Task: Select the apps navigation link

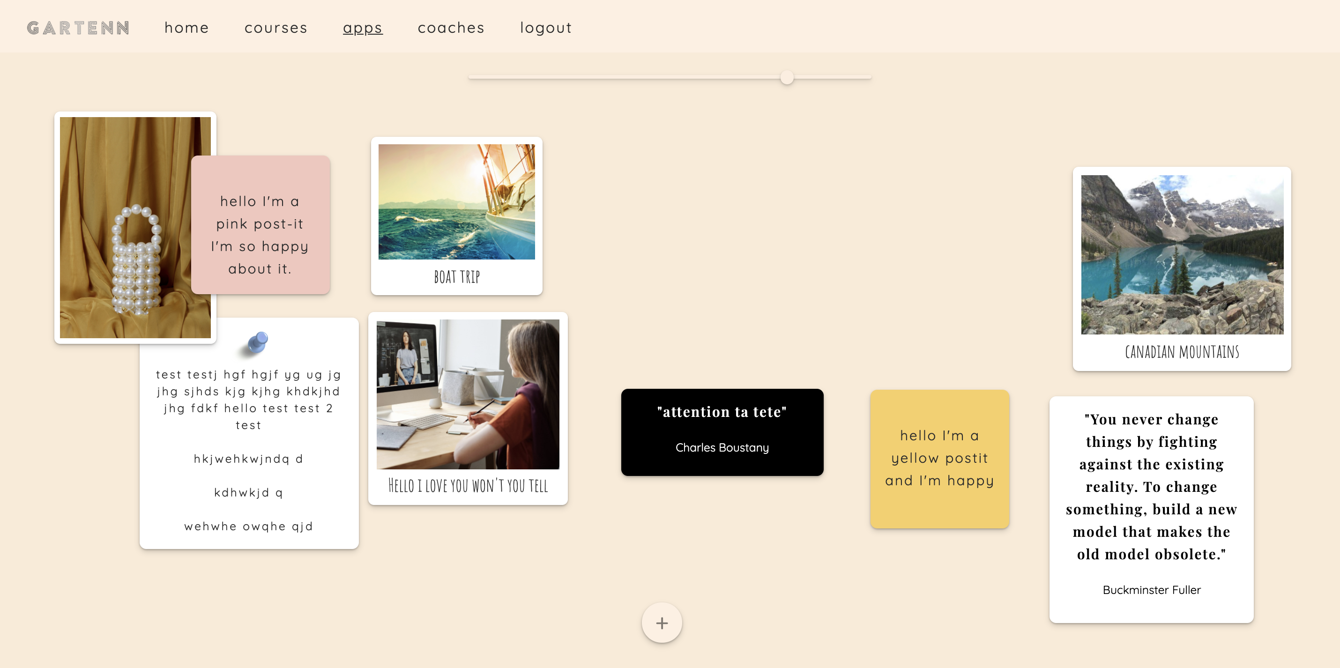Action: (x=363, y=28)
